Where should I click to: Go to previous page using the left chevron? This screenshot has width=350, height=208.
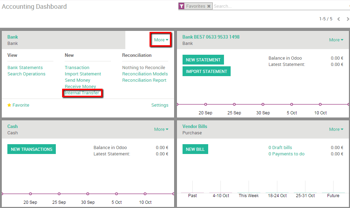(x=338, y=20)
